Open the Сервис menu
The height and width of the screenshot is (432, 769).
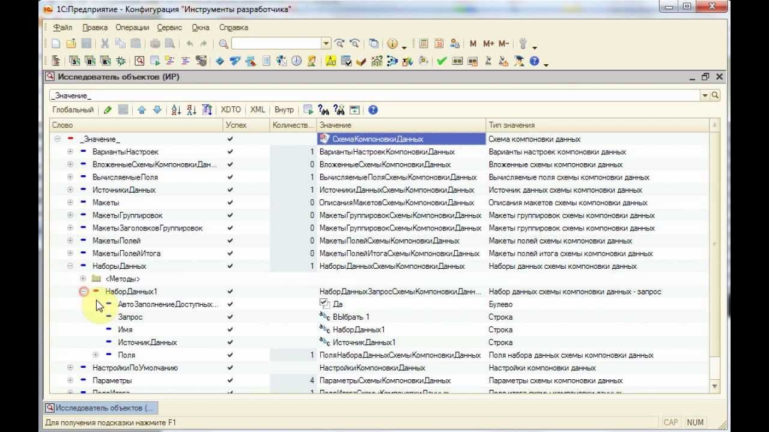coord(169,28)
